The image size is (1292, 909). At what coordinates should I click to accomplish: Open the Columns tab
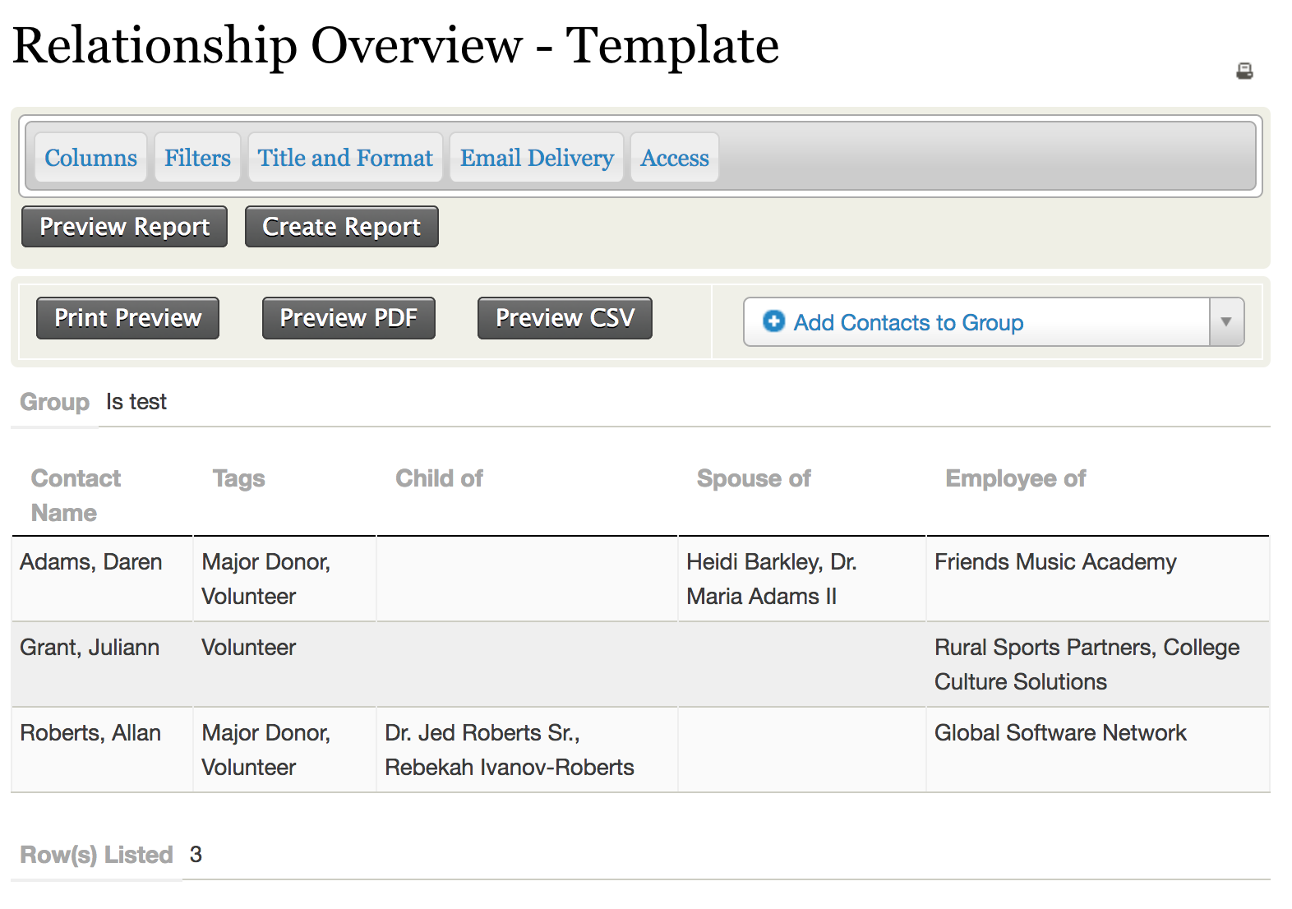coord(90,158)
